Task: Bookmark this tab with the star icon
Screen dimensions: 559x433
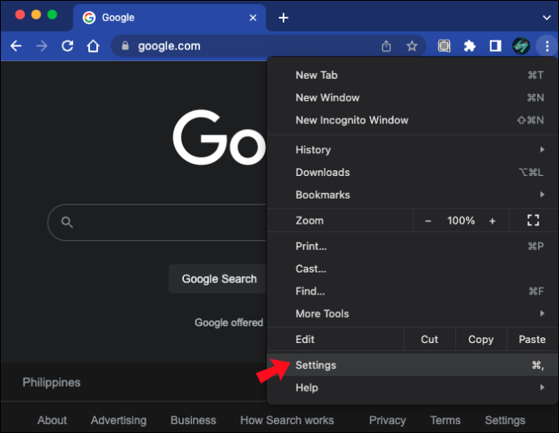Action: click(x=412, y=46)
